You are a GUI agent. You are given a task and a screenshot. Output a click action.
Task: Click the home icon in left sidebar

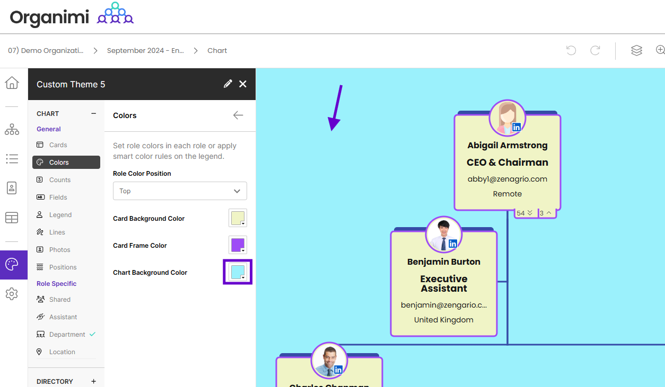point(12,83)
